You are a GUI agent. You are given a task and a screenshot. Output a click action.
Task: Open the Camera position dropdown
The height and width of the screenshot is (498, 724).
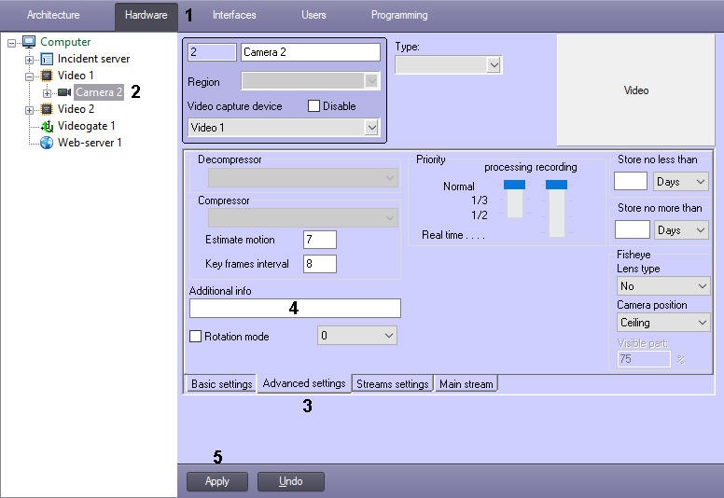(x=702, y=323)
